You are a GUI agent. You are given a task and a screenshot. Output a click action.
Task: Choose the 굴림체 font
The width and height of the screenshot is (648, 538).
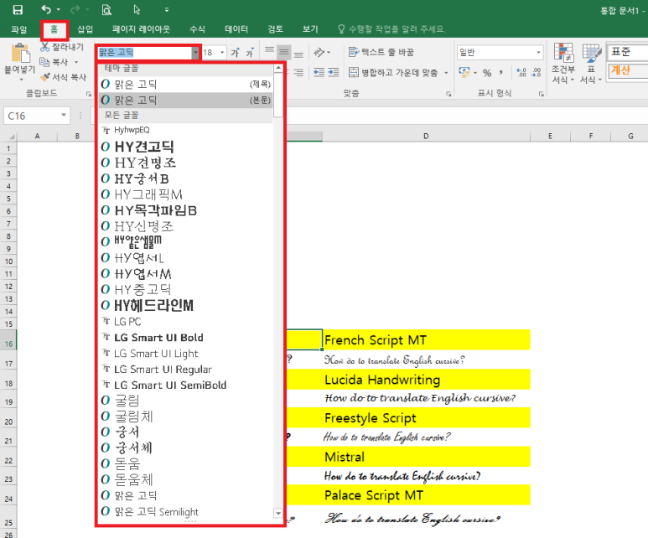(x=185, y=416)
